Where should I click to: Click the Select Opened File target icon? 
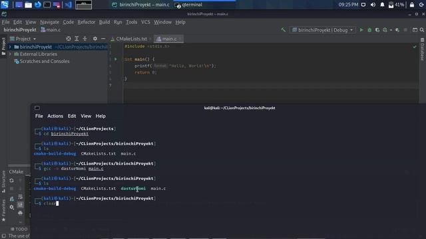[x=69, y=39]
